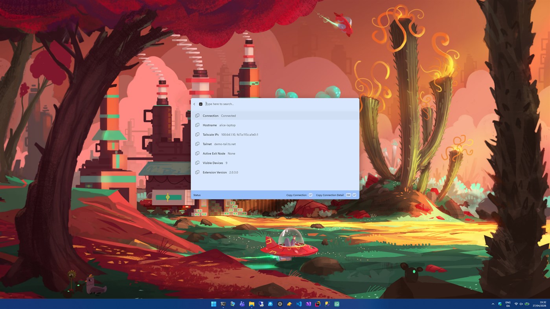Select the 'Active Exit Node' label
Viewport: 550px width, 309px height.
tap(214, 154)
